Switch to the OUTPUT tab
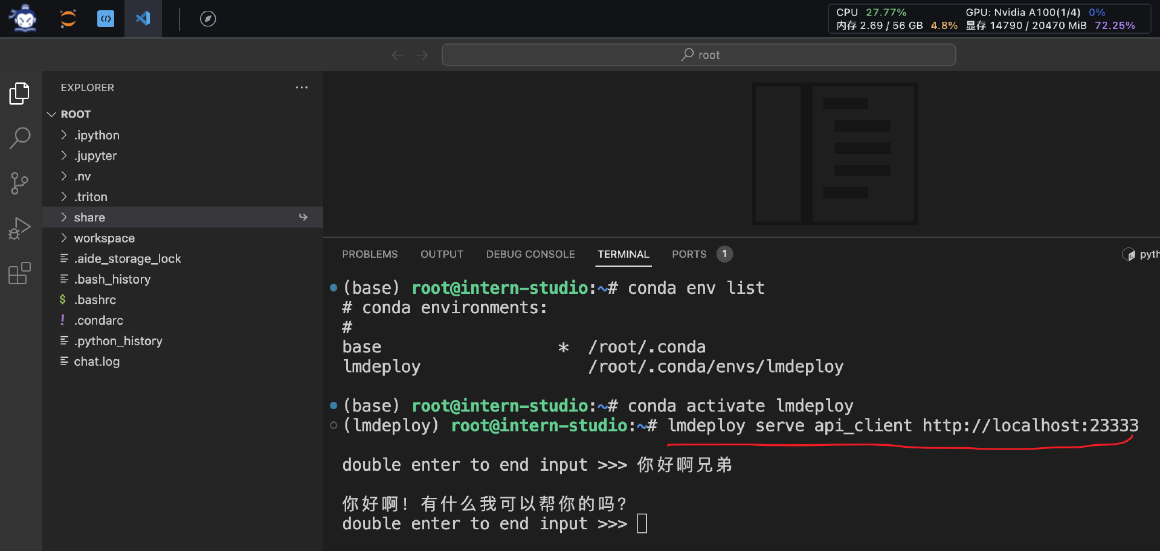 (442, 254)
